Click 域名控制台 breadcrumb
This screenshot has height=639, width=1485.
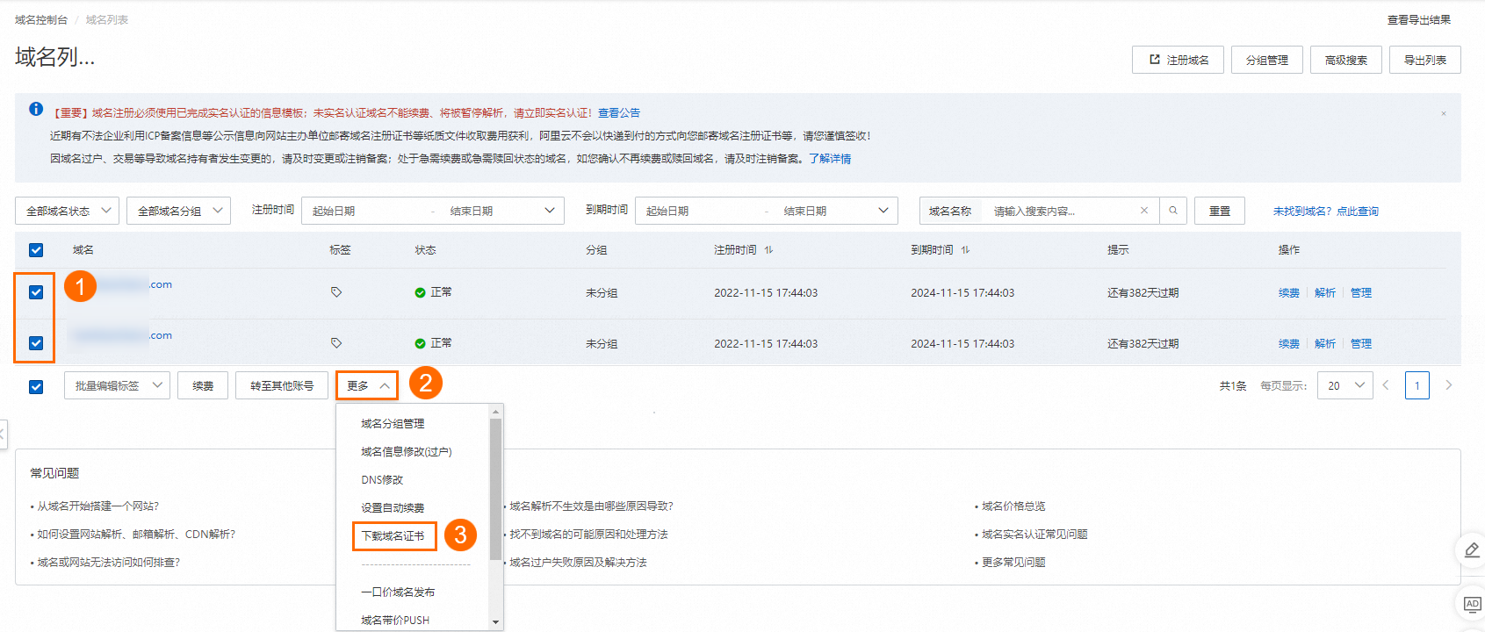pyautogui.click(x=41, y=19)
